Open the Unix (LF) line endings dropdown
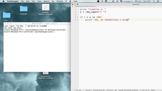This screenshot has height=91, width=162. tap(110, 90)
